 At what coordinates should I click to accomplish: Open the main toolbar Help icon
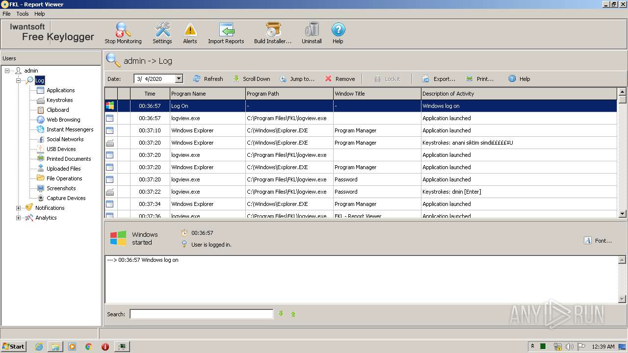(x=338, y=33)
